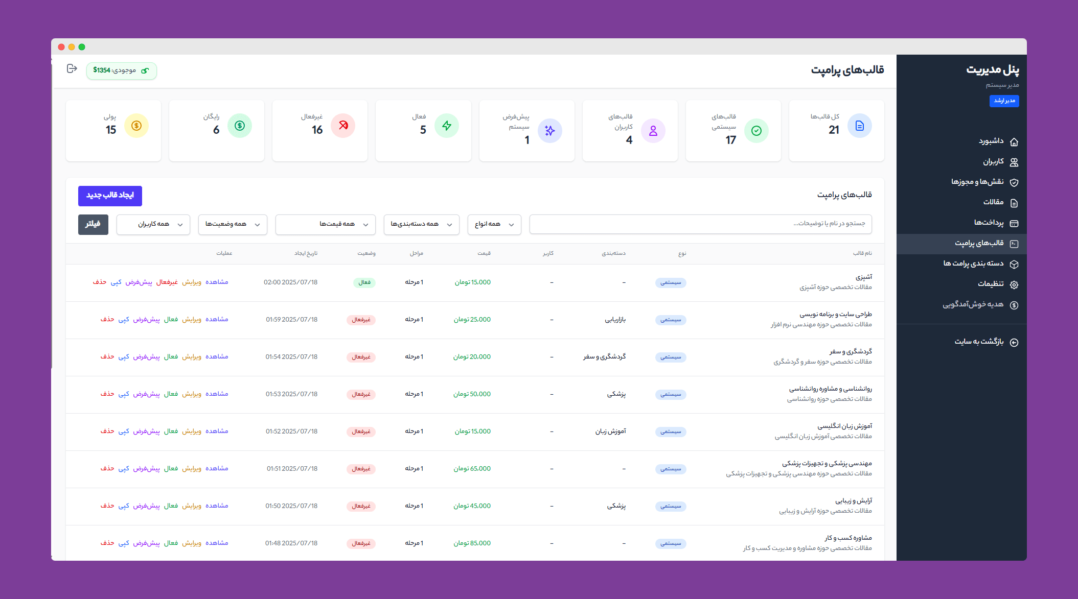This screenshot has width=1078, height=599.
Task: Click the template name search field
Action: [x=700, y=224]
